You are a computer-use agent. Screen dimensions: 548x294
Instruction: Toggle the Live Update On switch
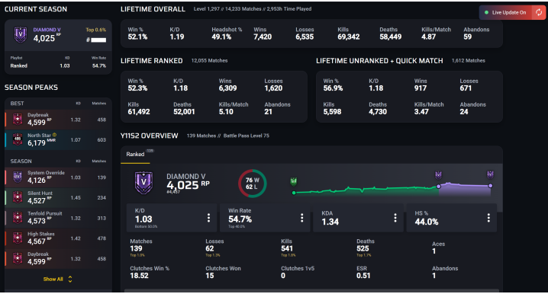tap(506, 12)
